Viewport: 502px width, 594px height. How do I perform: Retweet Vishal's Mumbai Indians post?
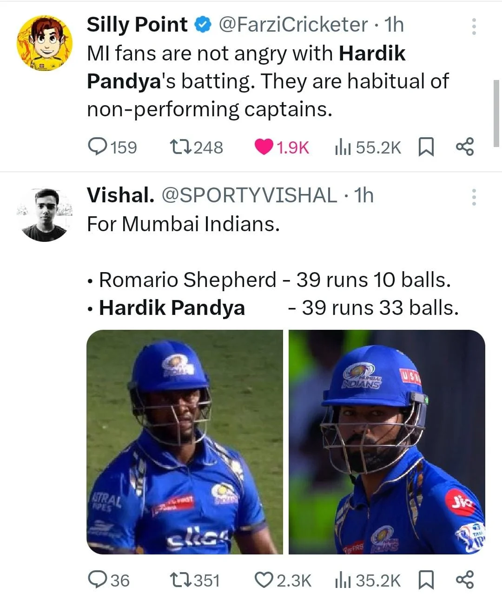coord(180,580)
